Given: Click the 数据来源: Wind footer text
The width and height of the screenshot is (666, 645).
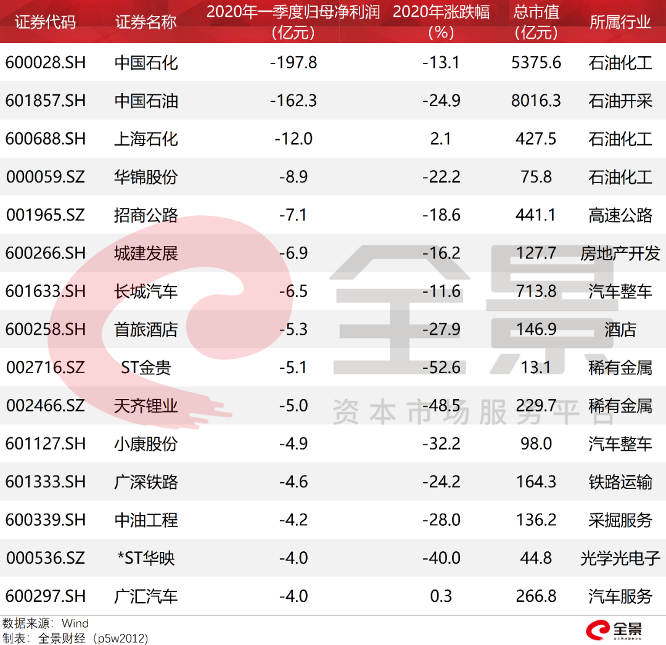Looking at the screenshot, I should (46, 623).
